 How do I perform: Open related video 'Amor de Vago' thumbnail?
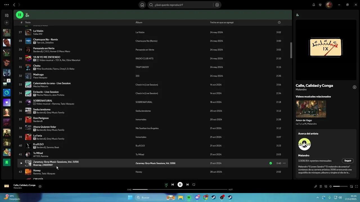pyautogui.click(x=311, y=109)
